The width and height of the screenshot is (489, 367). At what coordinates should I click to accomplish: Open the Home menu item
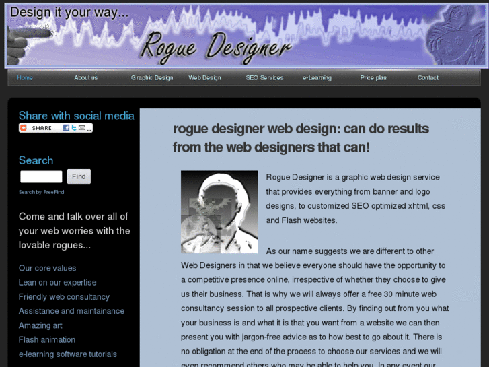[25, 77]
